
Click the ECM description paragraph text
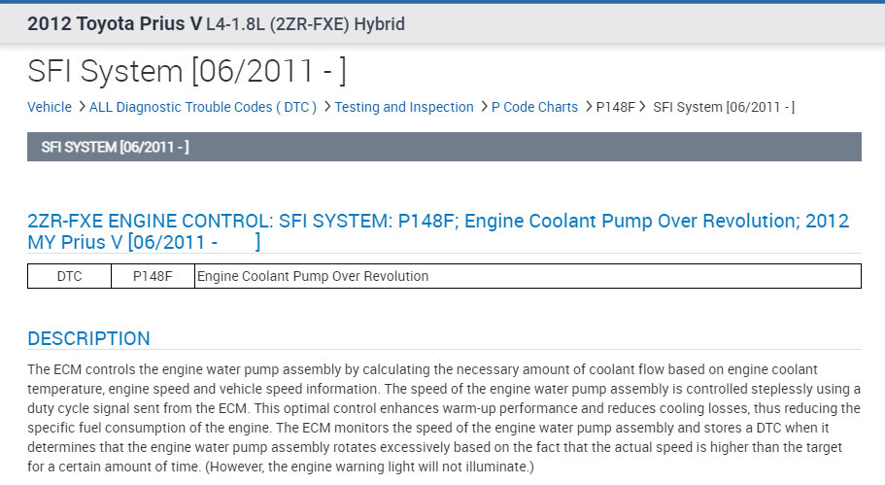[x=442, y=418]
